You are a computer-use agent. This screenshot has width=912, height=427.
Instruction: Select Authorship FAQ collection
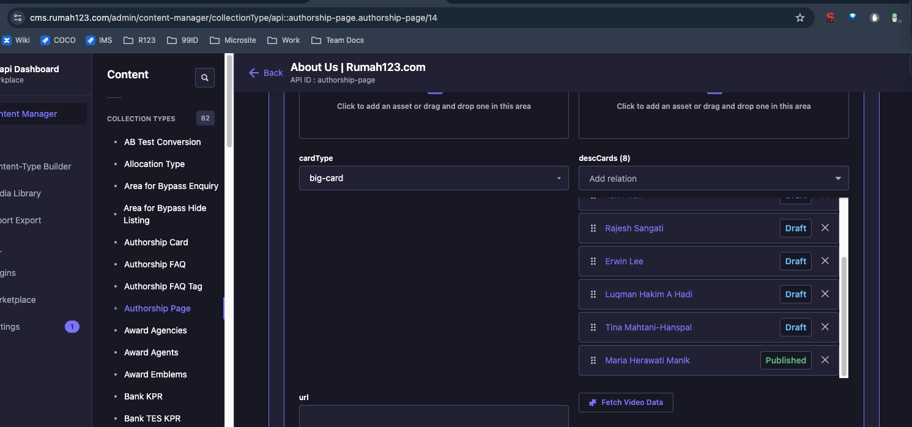tap(155, 264)
